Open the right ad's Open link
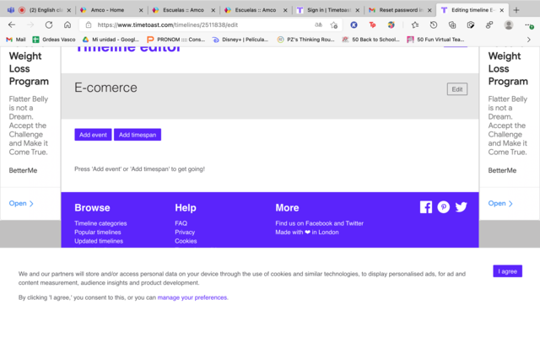This screenshot has width=540, height=337. [500, 204]
